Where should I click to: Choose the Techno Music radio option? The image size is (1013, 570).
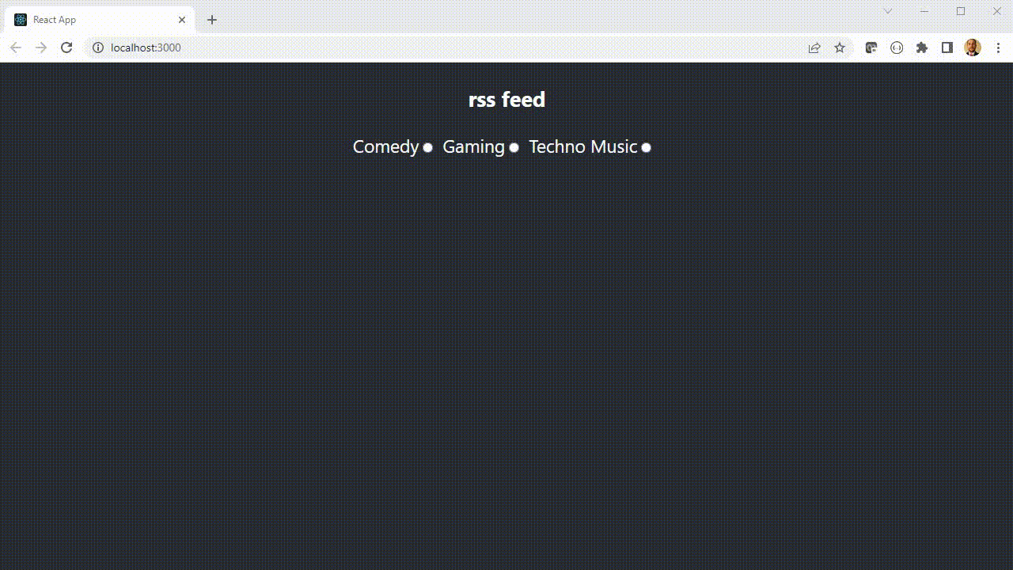click(647, 147)
